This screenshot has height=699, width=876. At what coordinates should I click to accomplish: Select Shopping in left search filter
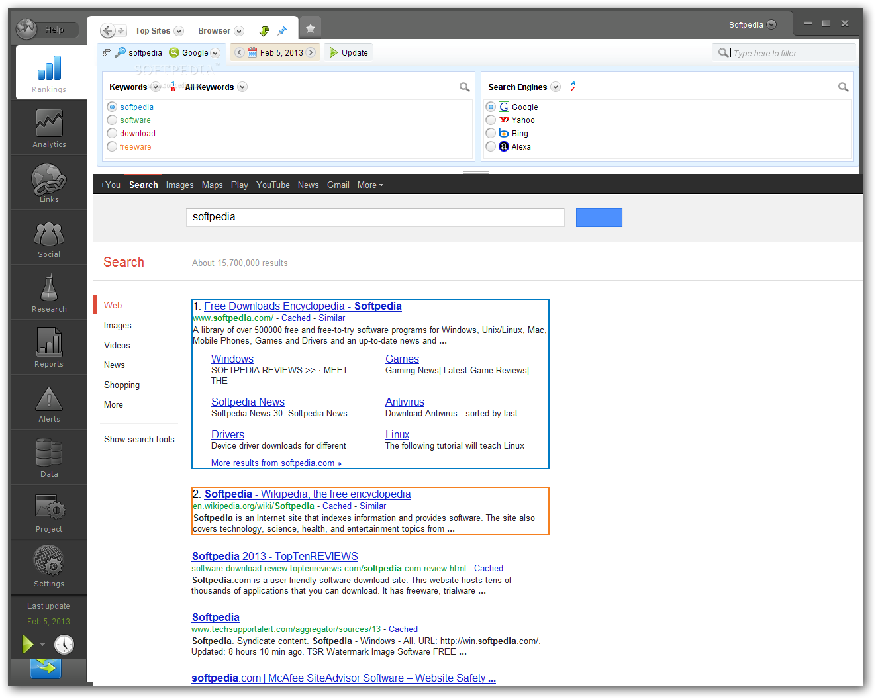tap(122, 385)
